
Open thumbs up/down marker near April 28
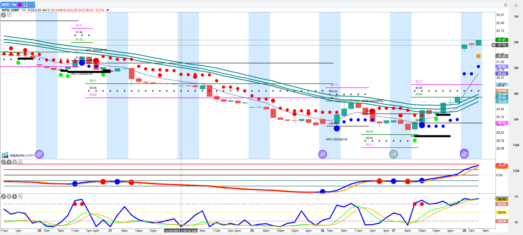tap(464, 154)
